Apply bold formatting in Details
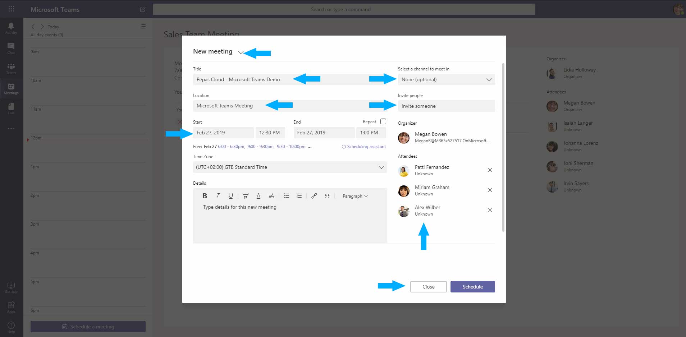This screenshot has height=337, width=686. (x=205, y=196)
